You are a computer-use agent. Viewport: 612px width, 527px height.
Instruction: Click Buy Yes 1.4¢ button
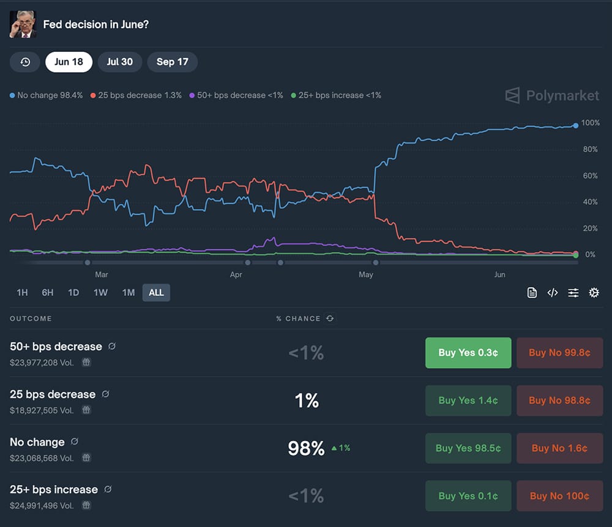coord(468,400)
